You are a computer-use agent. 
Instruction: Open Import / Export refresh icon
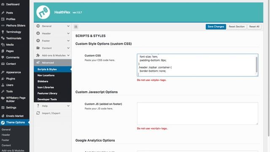[38, 113]
